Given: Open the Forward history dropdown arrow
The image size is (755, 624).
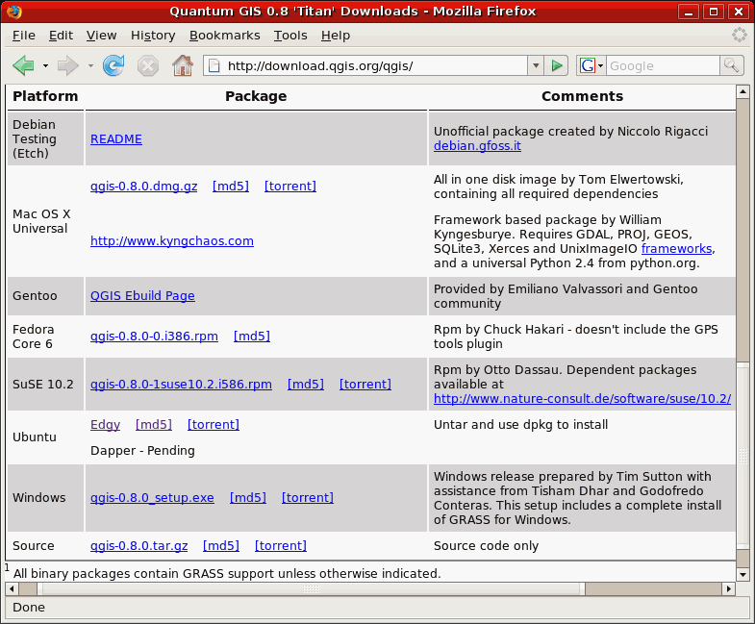Looking at the screenshot, I should [90, 65].
